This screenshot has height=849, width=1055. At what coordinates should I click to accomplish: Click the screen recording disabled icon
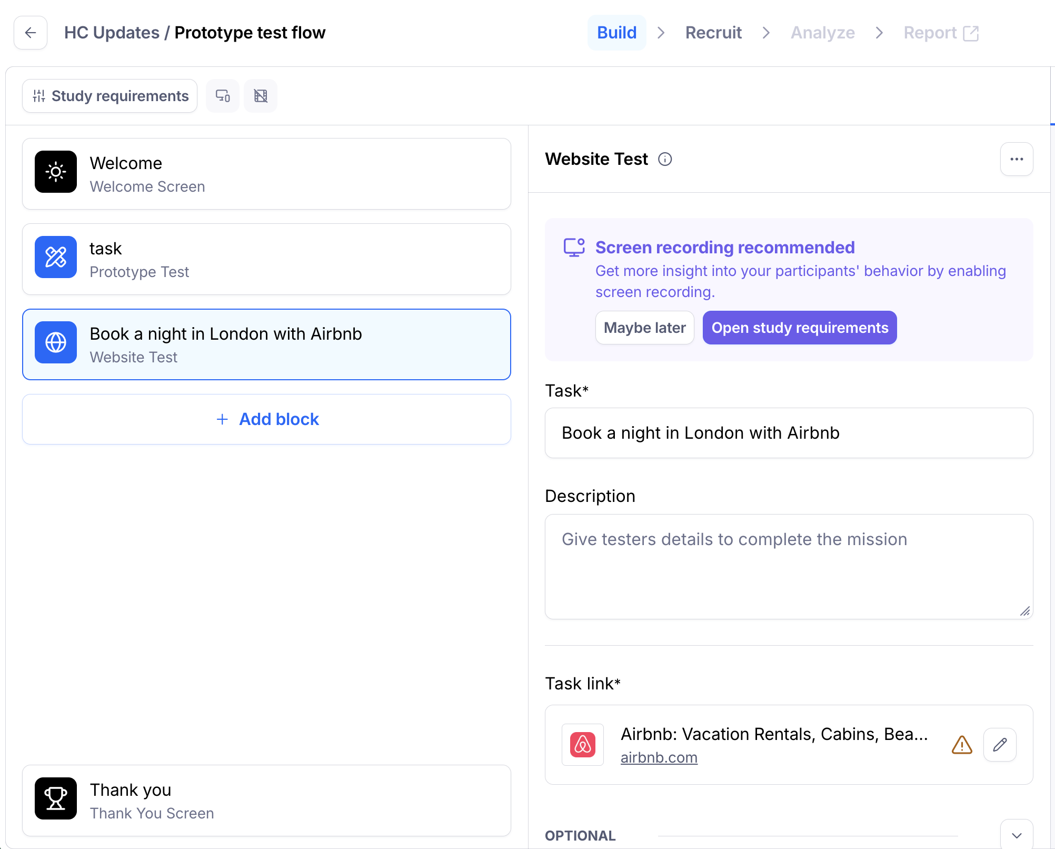coord(261,96)
